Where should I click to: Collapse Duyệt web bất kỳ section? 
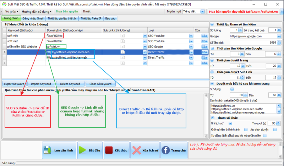[212, 84]
